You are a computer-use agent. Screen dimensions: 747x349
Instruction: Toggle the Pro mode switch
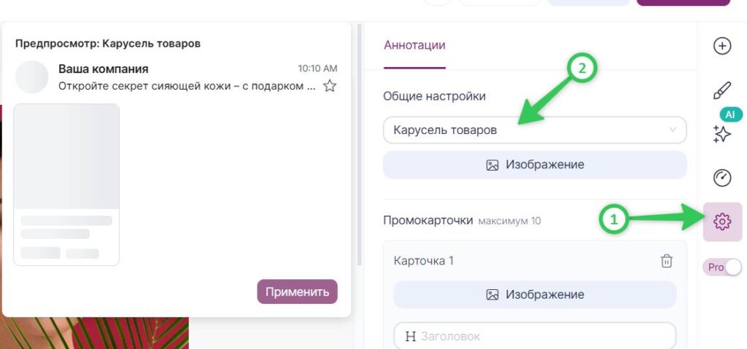[723, 267]
